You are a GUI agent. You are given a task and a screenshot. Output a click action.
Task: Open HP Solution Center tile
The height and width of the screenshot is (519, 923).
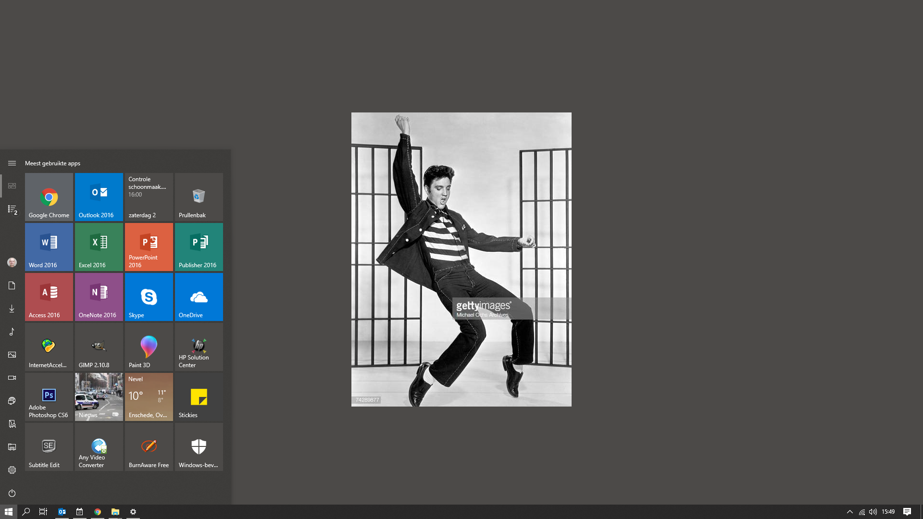pyautogui.click(x=199, y=347)
